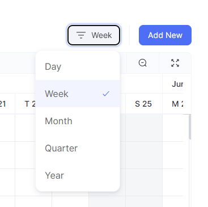The width and height of the screenshot is (208, 207).
Task: Click the blue checkmark next to Week
Action: pos(106,94)
